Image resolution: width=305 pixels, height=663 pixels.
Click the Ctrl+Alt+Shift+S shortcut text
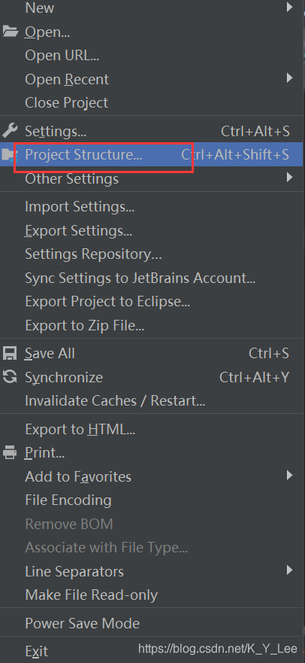(235, 155)
